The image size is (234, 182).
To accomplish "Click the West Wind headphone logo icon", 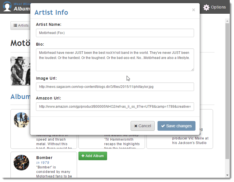I will click(7, 7).
